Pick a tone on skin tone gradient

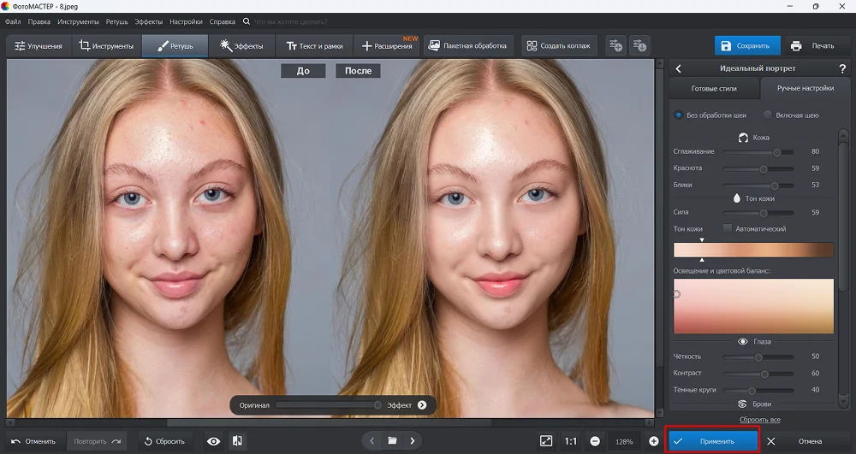(753, 250)
